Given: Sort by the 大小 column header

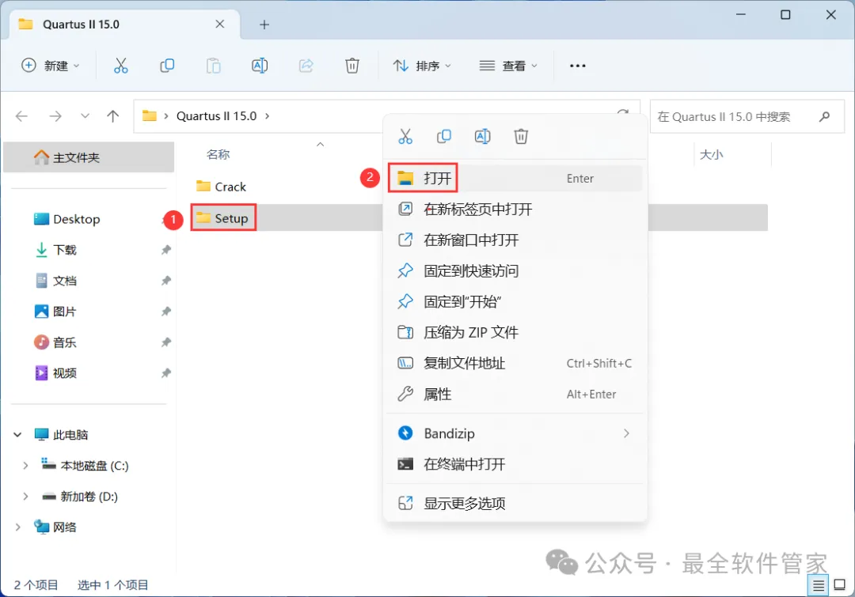Looking at the screenshot, I should pyautogui.click(x=711, y=155).
